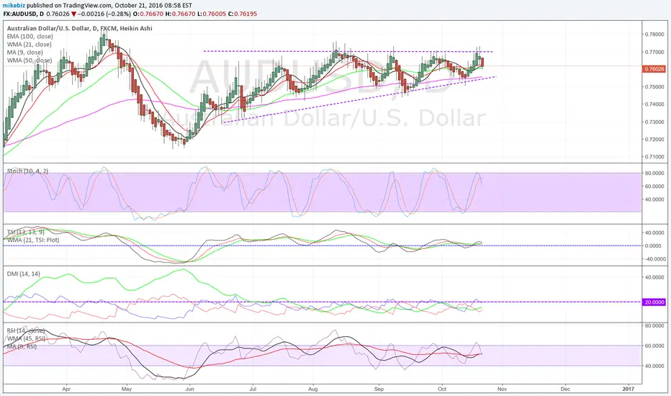The width and height of the screenshot is (671, 396).
Task: Select the RSI (14, close) indicator label
Action: tap(26, 330)
